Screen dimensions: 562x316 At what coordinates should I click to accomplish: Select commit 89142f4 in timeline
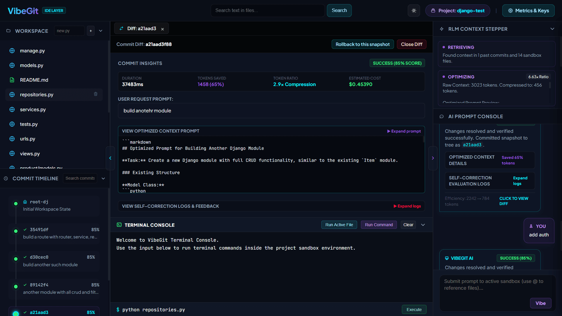pyautogui.click(x=54, y=288)
